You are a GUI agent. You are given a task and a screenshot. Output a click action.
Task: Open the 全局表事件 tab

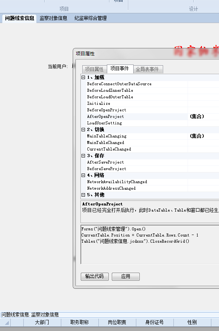[148, 69]
